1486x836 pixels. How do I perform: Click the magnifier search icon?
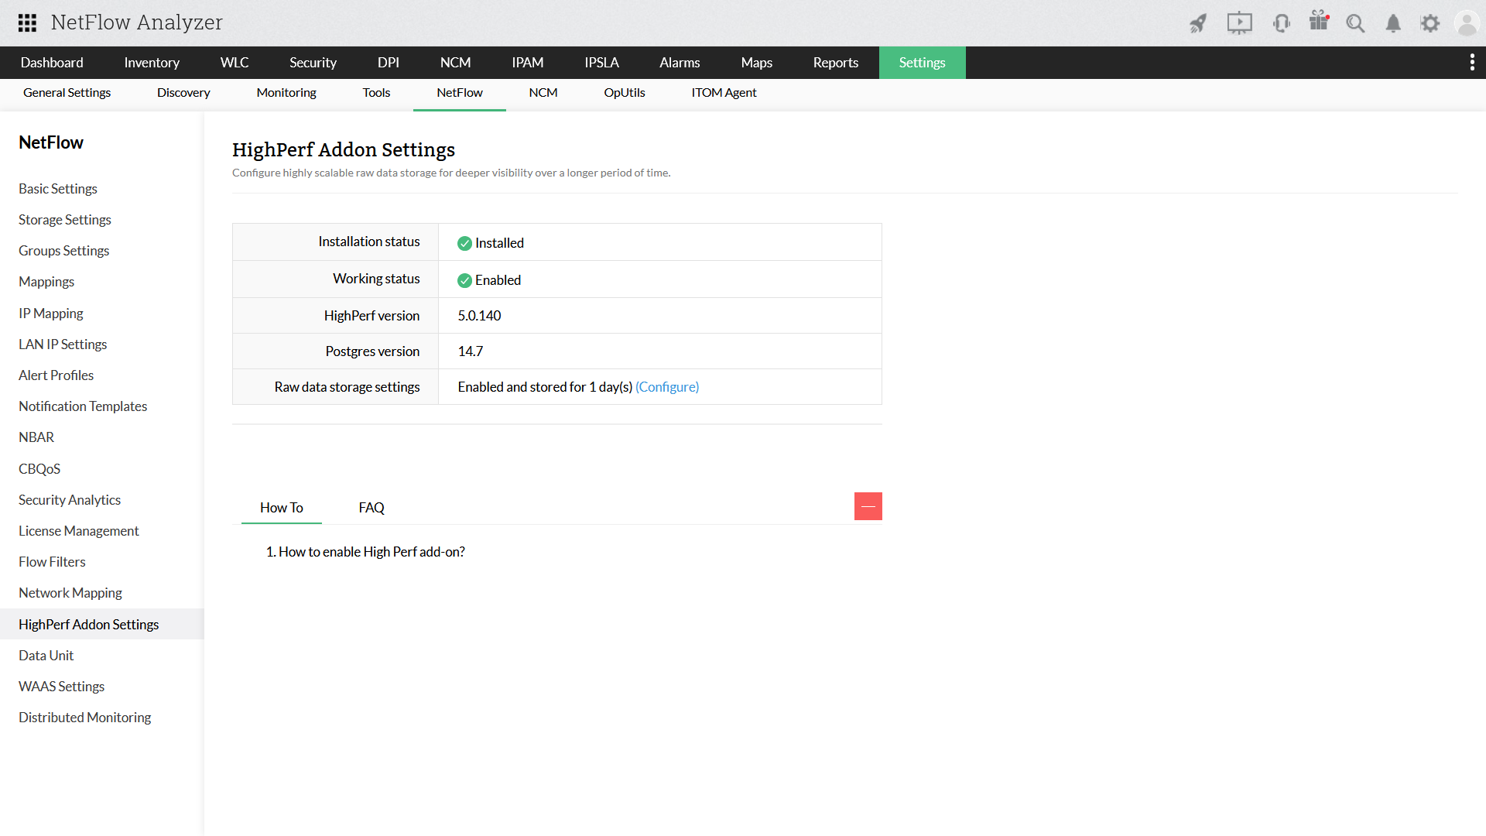(1355, 23)
